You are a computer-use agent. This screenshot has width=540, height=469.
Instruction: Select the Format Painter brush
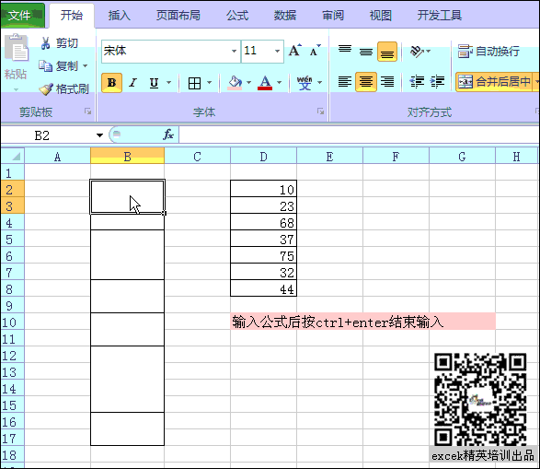(x=46, y=89)
